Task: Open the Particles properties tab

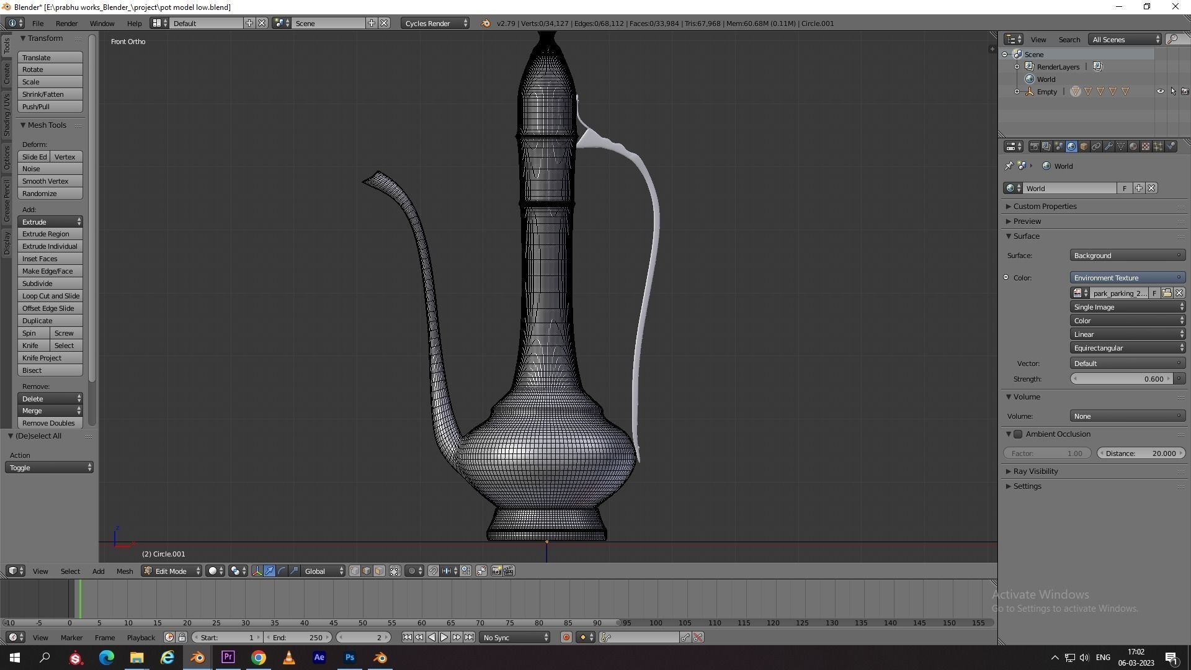Action: [x=1158, y=146]
